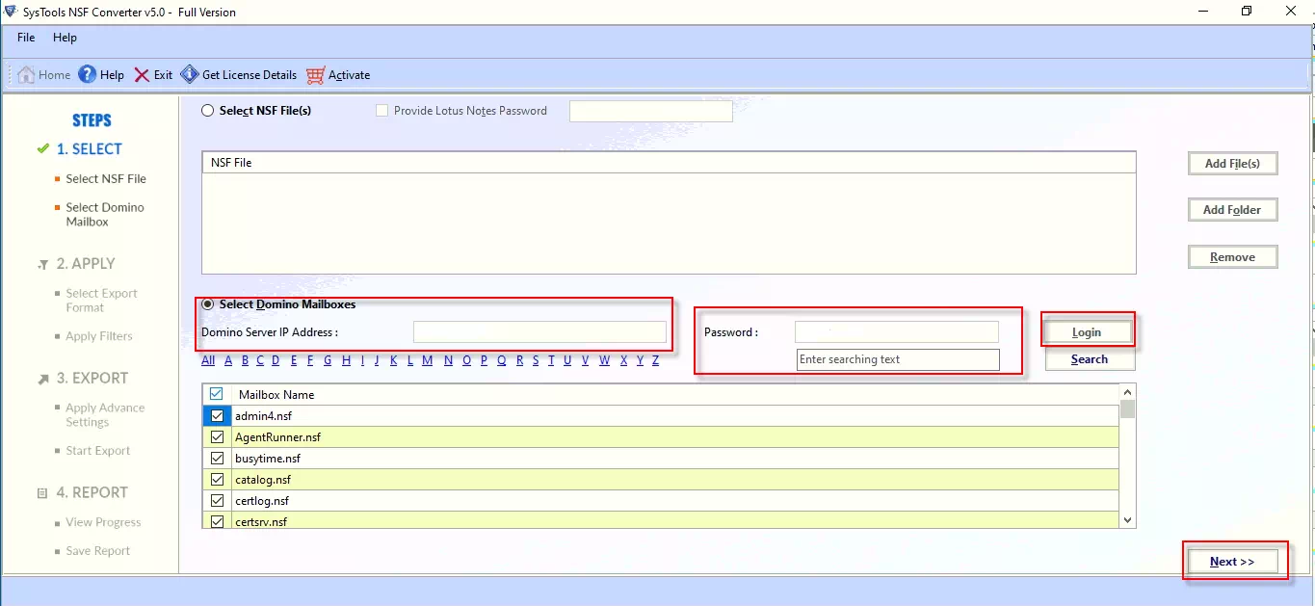The height and width of the screenshot is (606, 1315).
Task: Select the busytime.nsf mailbox name
Action: click(268, 459)
